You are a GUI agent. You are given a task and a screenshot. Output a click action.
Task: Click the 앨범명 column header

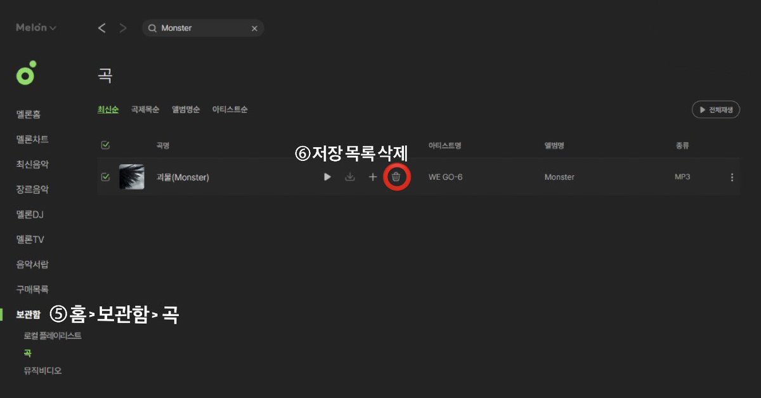click(x=554, y=146)
